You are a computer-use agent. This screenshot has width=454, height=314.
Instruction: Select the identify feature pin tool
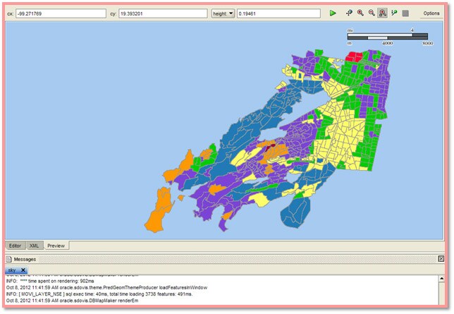[393, 13]
